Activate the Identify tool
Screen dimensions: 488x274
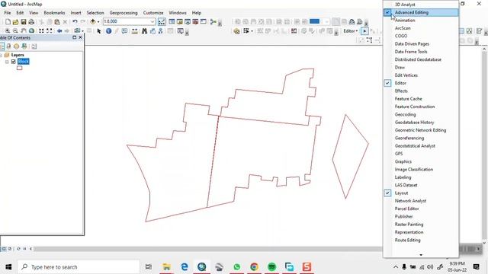pyautogui.click(x=108, y=31)
